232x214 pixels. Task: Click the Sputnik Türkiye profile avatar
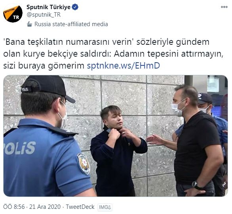[x=13, y=14]
